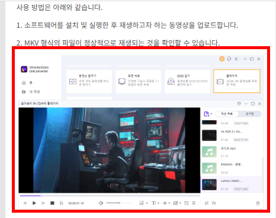Jump to the previous track in the player

tap(25, 203)
